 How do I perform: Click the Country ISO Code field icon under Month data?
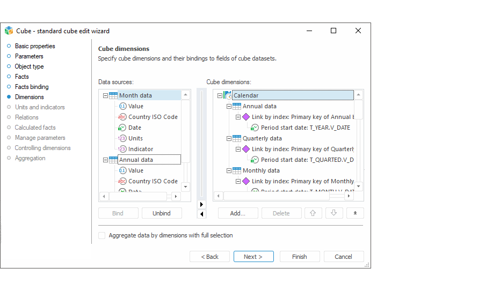(122, 117)
